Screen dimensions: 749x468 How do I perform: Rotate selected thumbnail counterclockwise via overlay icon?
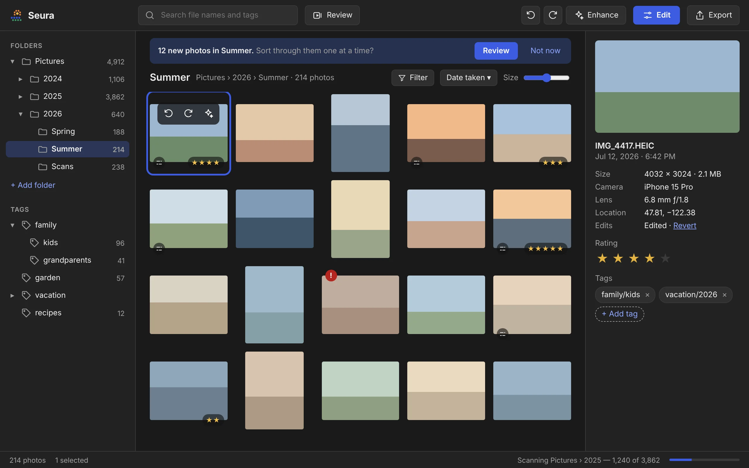point(168,113)
